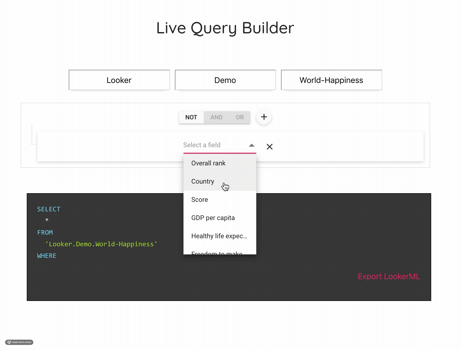Select the AND operator
Viewport: 462px width, 350px height.
coord(216,117)
